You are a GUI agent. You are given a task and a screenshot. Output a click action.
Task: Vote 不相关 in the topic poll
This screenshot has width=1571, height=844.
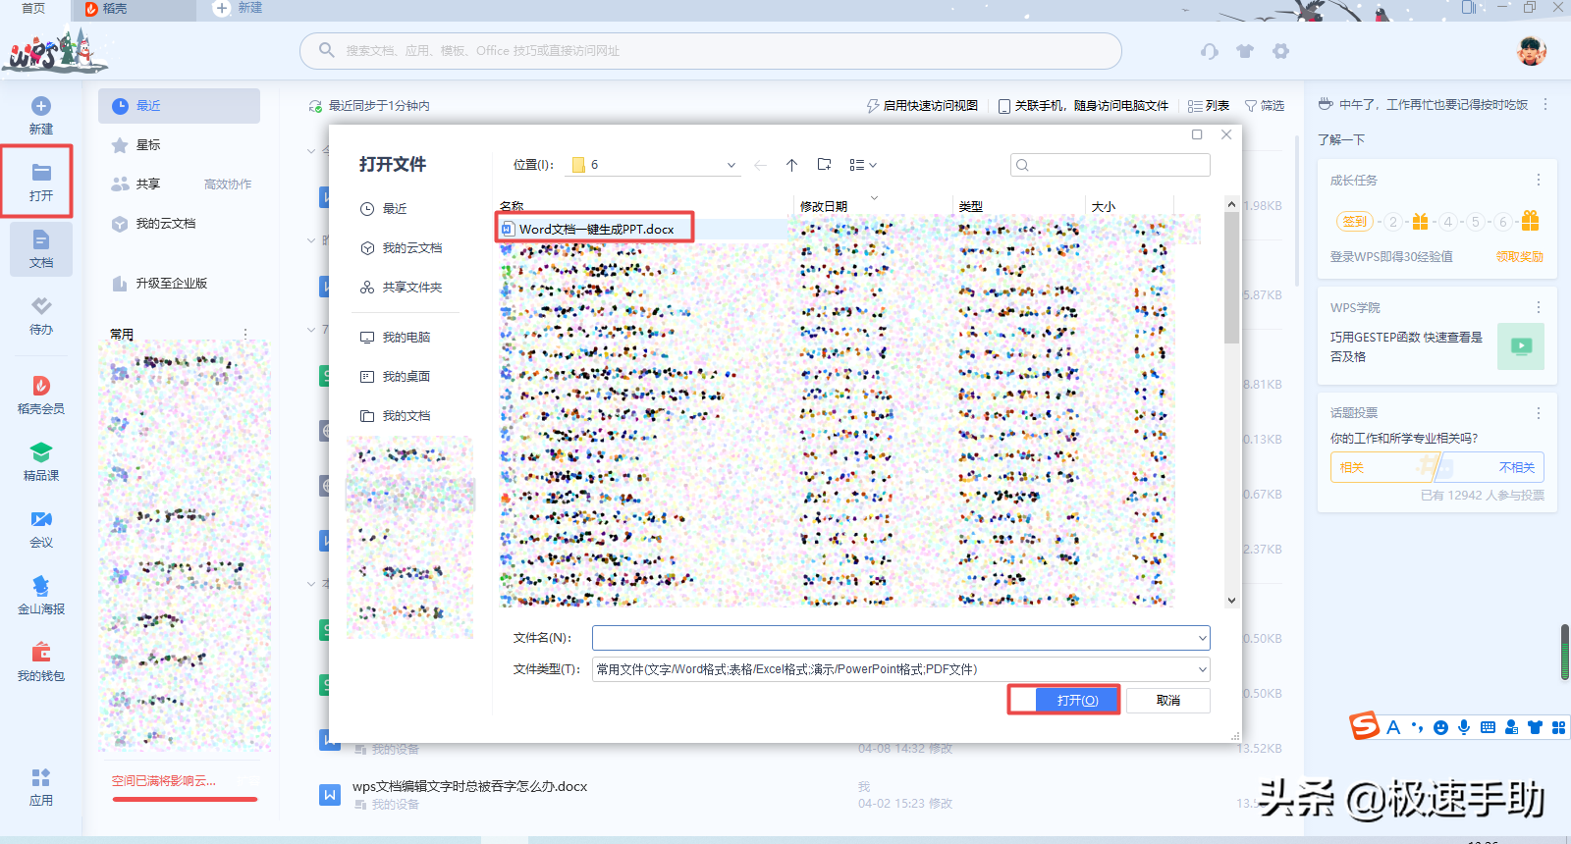click(1516, 467)
